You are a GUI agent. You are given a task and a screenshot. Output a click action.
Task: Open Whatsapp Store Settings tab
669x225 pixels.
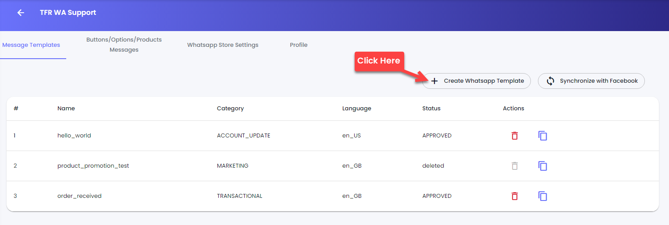point(223,45)
